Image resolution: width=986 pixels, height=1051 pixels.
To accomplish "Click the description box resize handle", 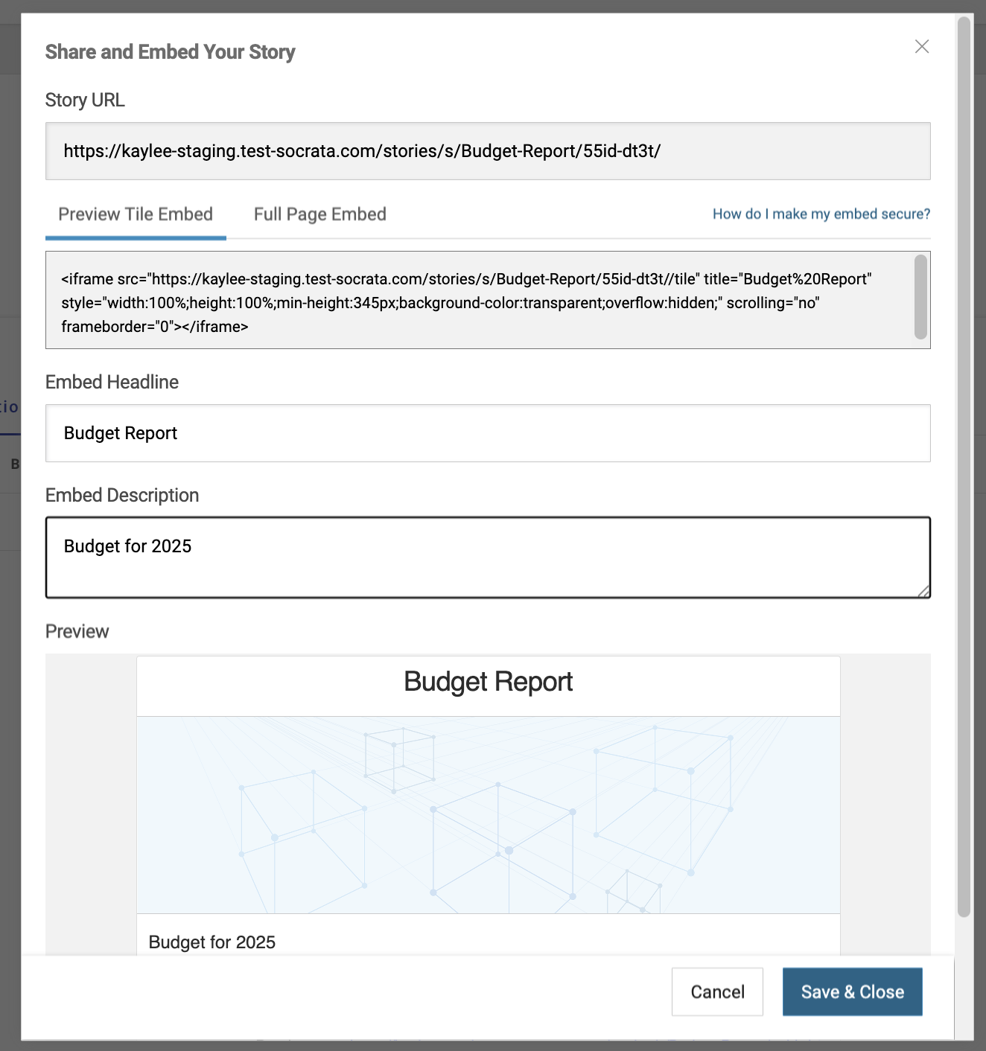I will coord(923,591).
